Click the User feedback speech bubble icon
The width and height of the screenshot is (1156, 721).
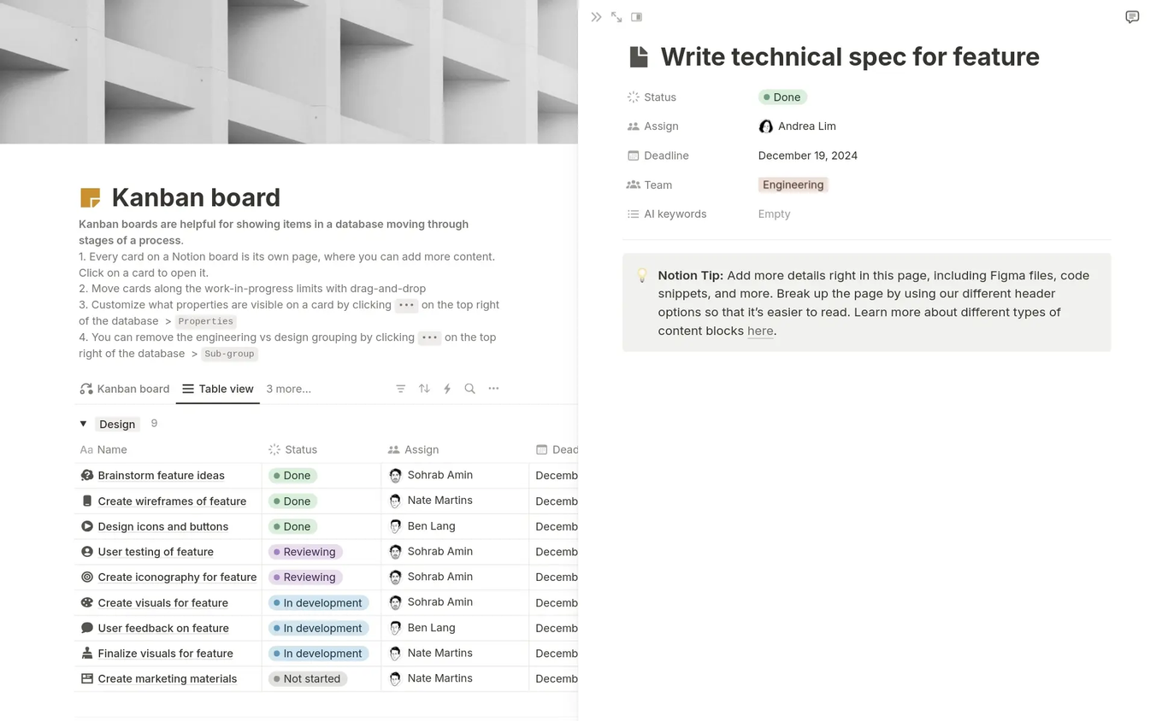click(86, 628)
